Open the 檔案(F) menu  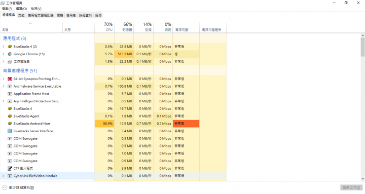[7, 9]
